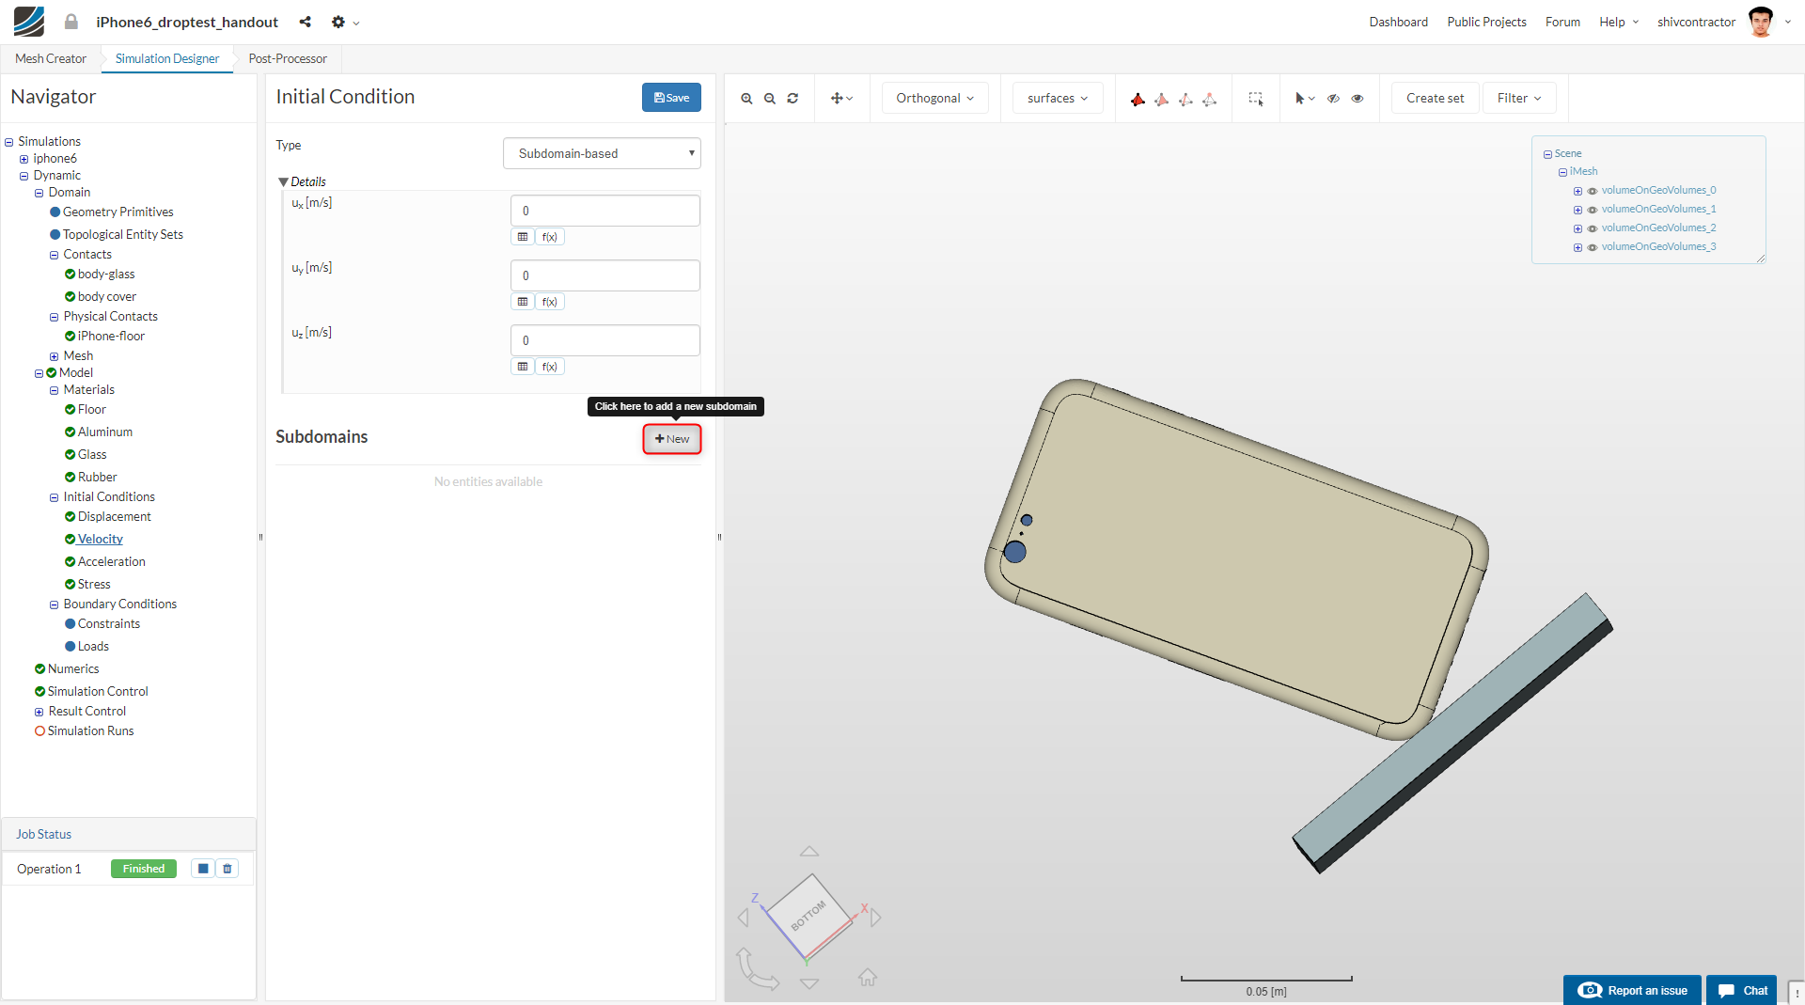1805x1005 pixels.
Task: Click the home view icon near orientation cube
Action: coord(867,978)
